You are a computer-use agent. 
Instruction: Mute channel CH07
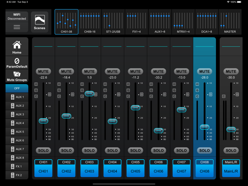pos(181,72)
